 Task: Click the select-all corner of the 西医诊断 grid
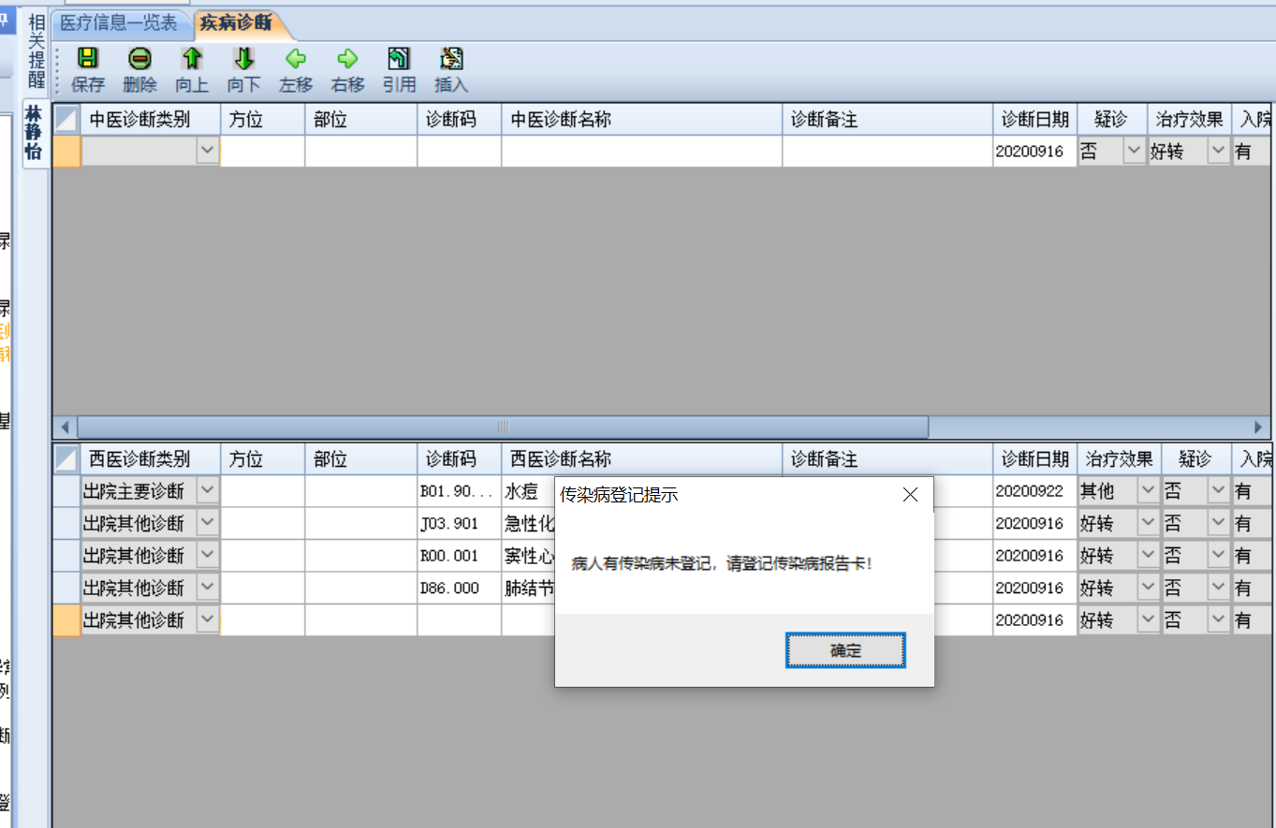point(66,458)
